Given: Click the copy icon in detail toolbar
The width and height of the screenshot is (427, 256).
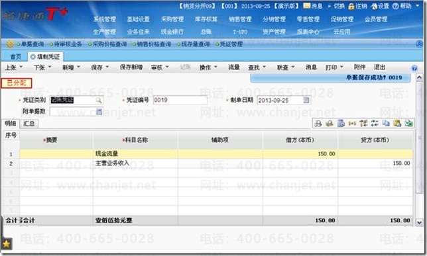Looking at the screenshot, I should [x=386, y=124].
